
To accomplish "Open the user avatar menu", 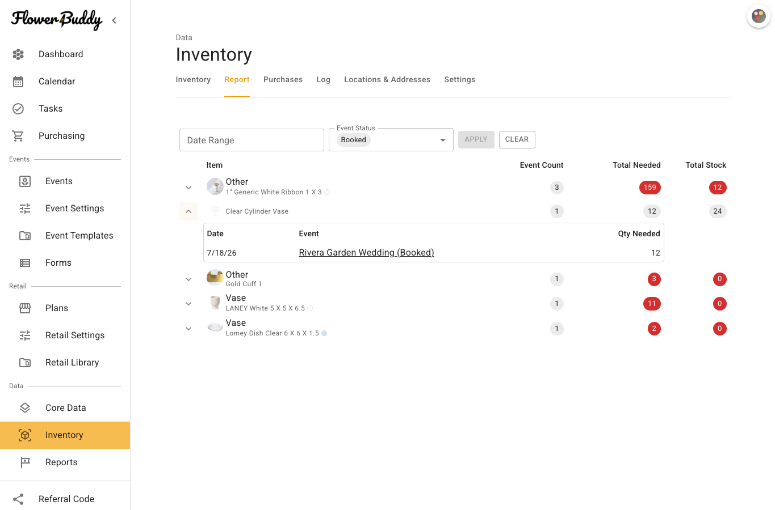I will [x=759, y=16].
